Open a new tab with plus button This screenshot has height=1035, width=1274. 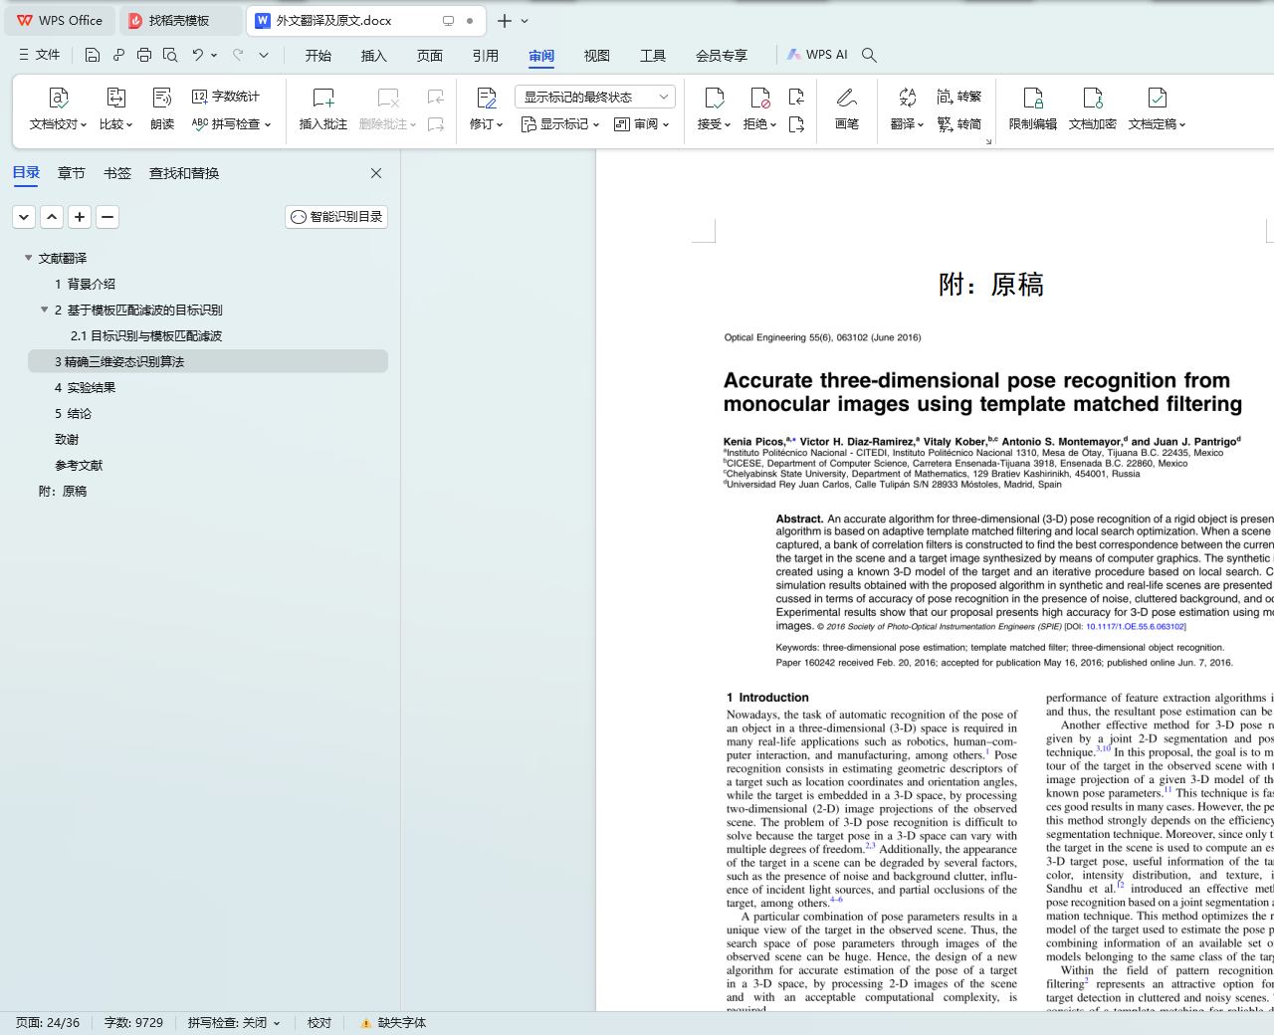tap(505, 20)
